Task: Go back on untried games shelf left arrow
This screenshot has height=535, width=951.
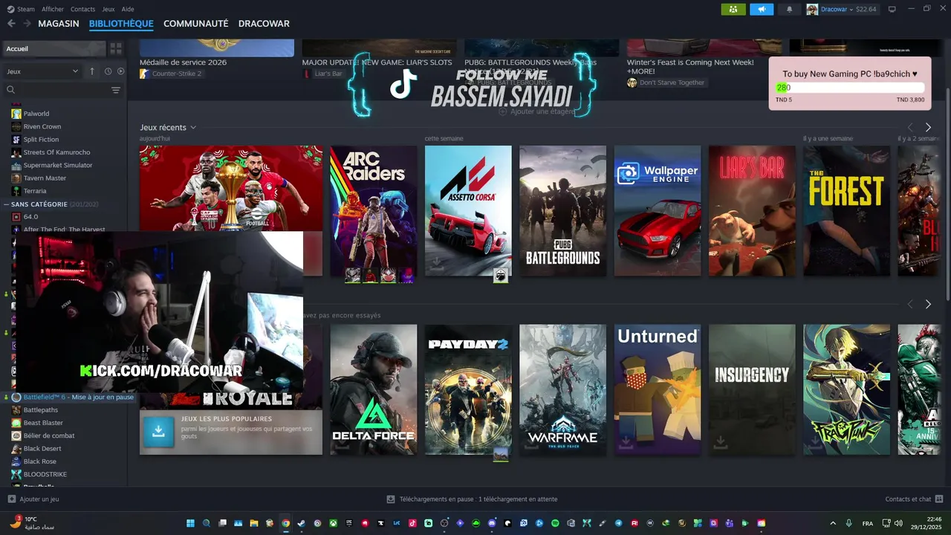Action: pyautogui.click(x=910, y=304)
